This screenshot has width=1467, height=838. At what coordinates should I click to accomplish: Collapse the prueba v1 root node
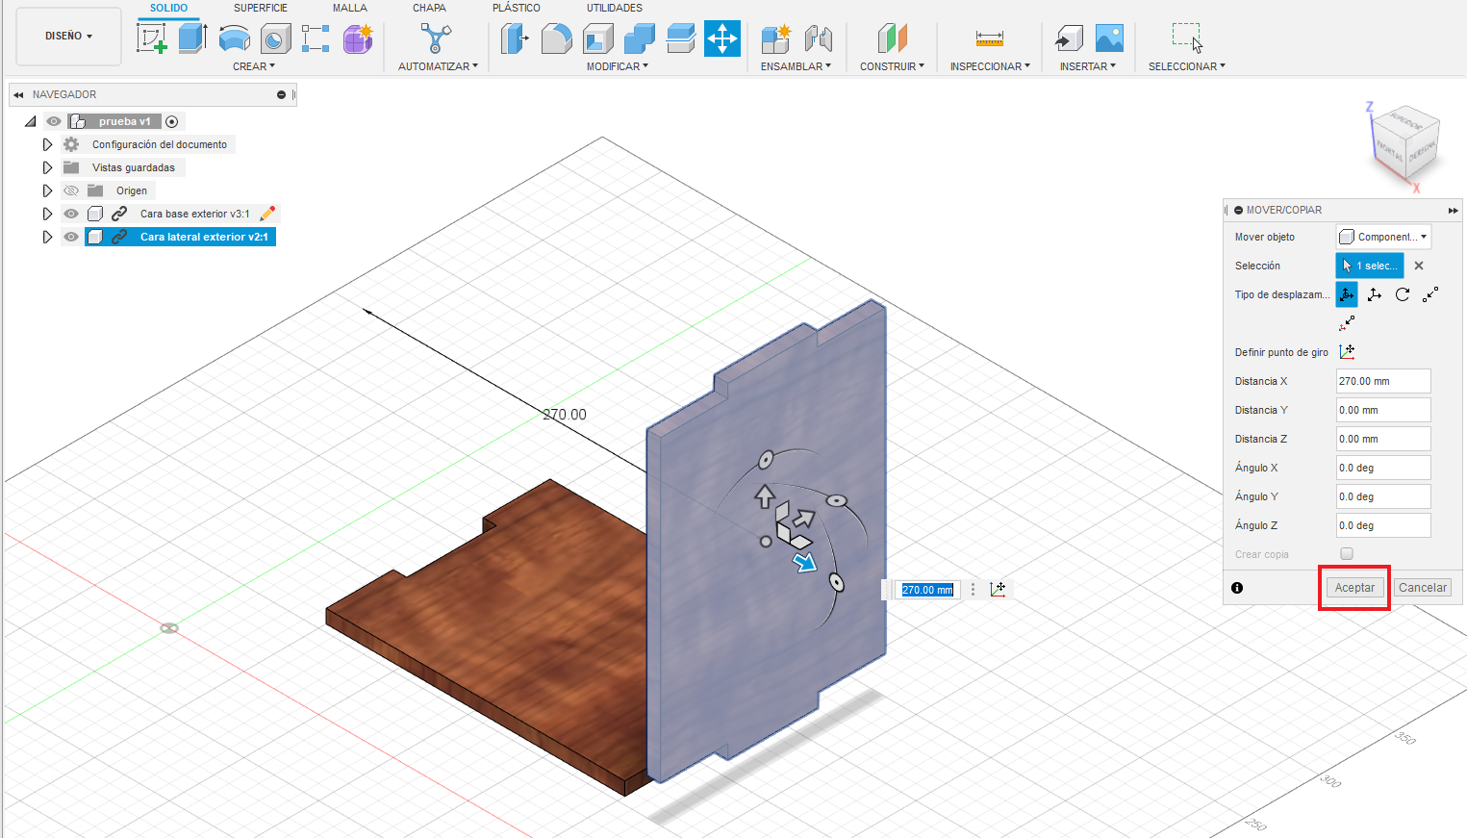[31, 121]
